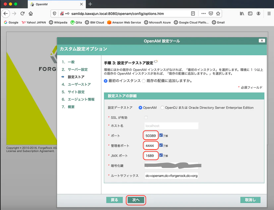Toggle the 了解 checkbox beside JMX ポート

point(161,155)
